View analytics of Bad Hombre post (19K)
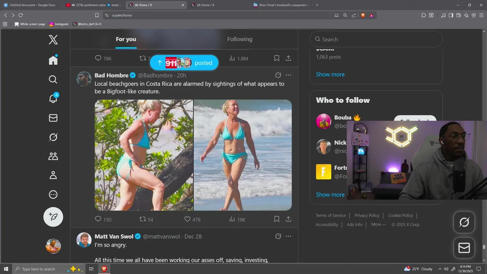This screenshot has height=274, width=487. click(x=237, y=219)
